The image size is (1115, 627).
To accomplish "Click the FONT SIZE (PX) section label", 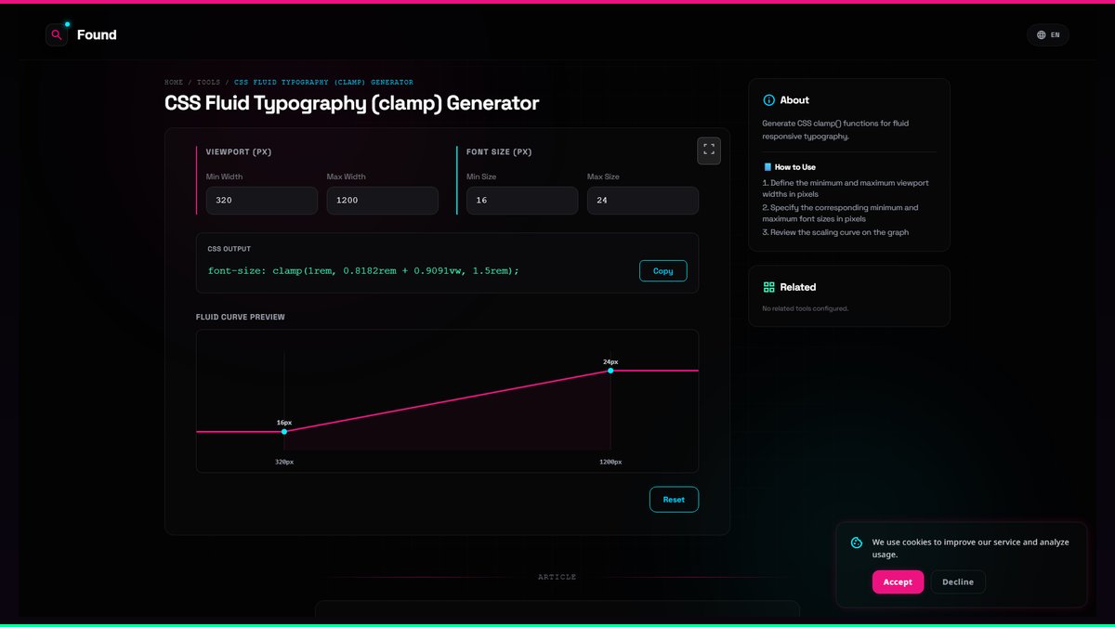I will click(x=499, y=152).
